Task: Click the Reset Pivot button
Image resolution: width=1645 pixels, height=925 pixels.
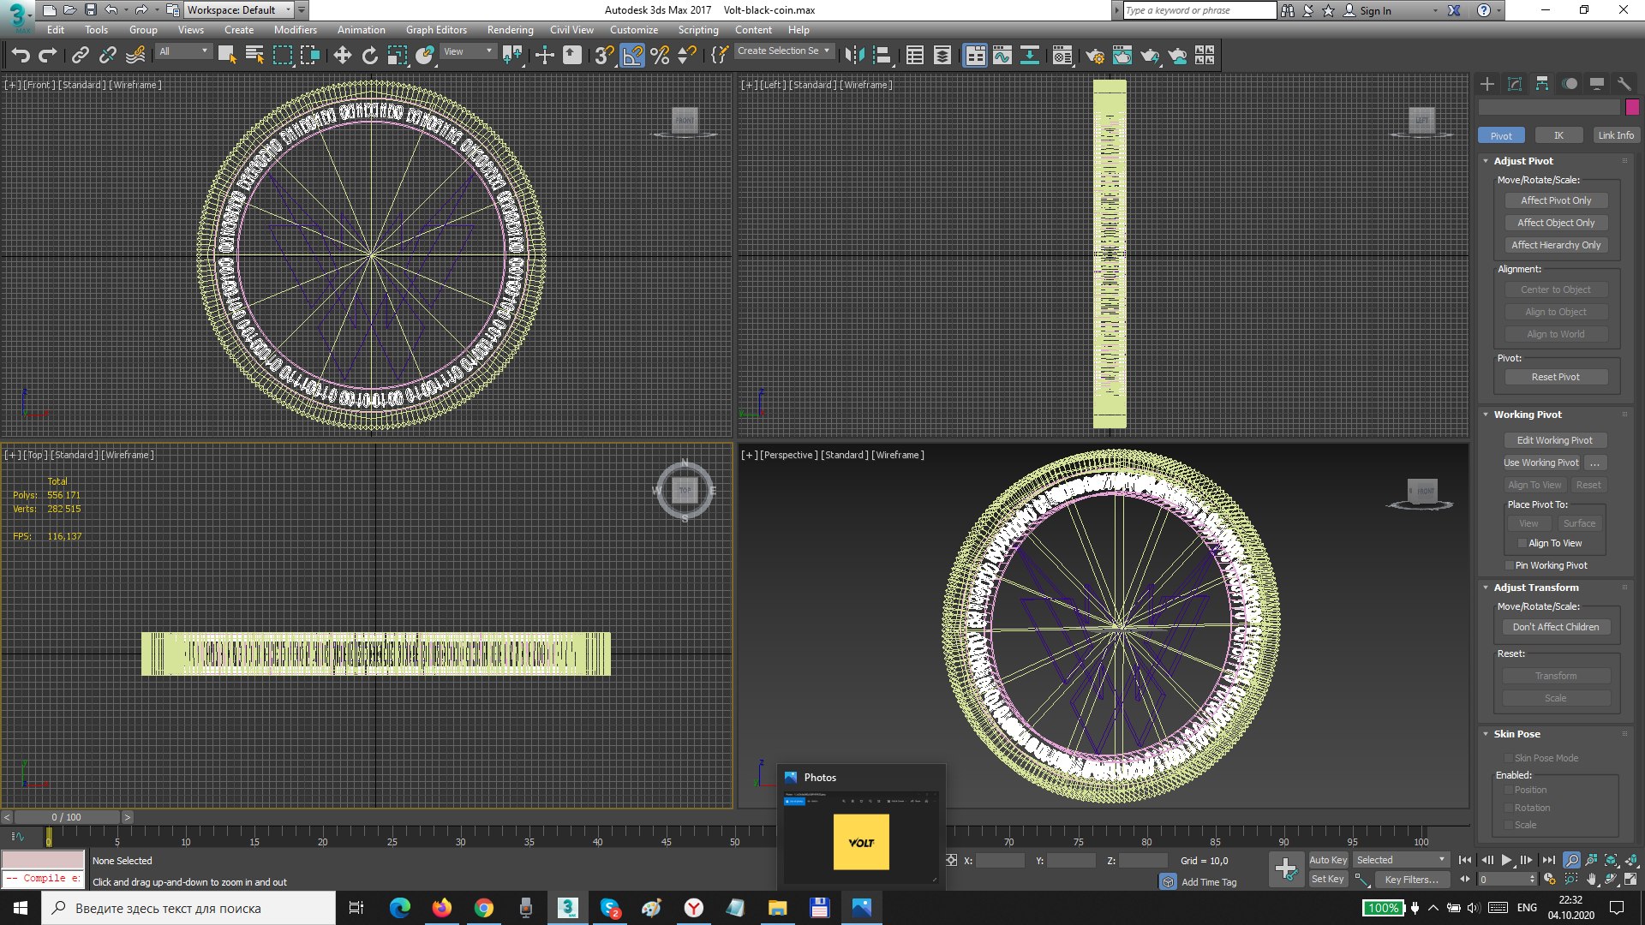Action: tap(1556, 377)
